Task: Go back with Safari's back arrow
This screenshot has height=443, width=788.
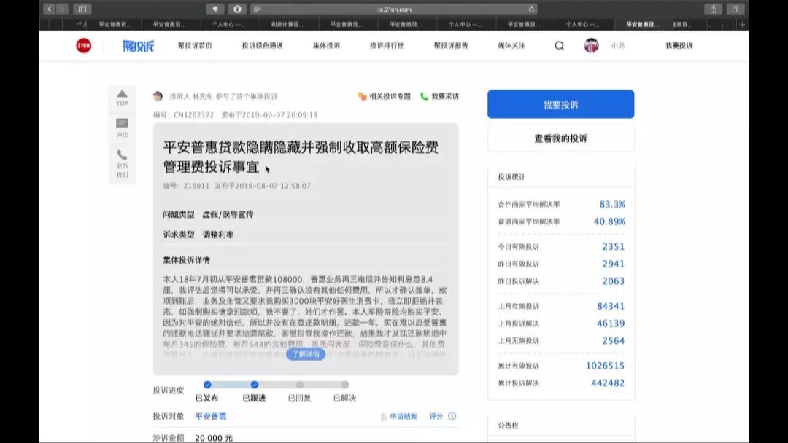Action: (x=50, y=9)
